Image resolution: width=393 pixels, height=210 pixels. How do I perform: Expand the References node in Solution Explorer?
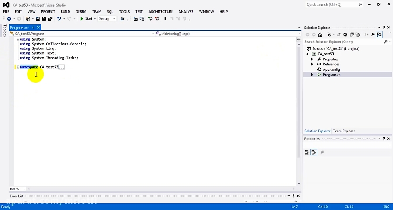tap(312, 64)
